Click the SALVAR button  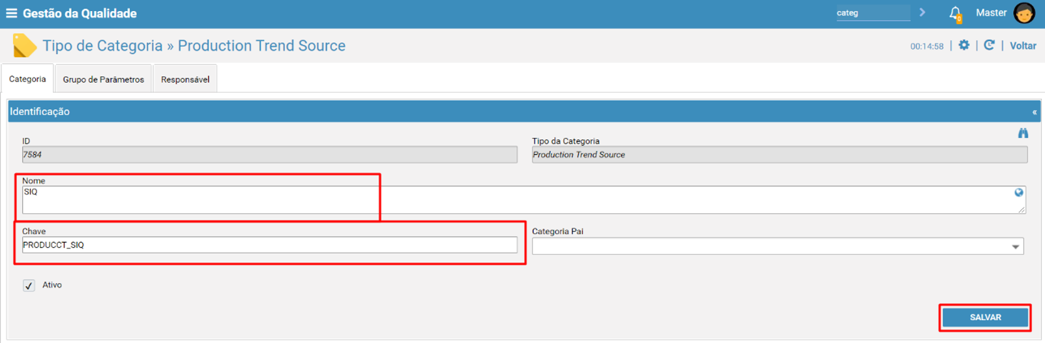[x=985, y=318]
